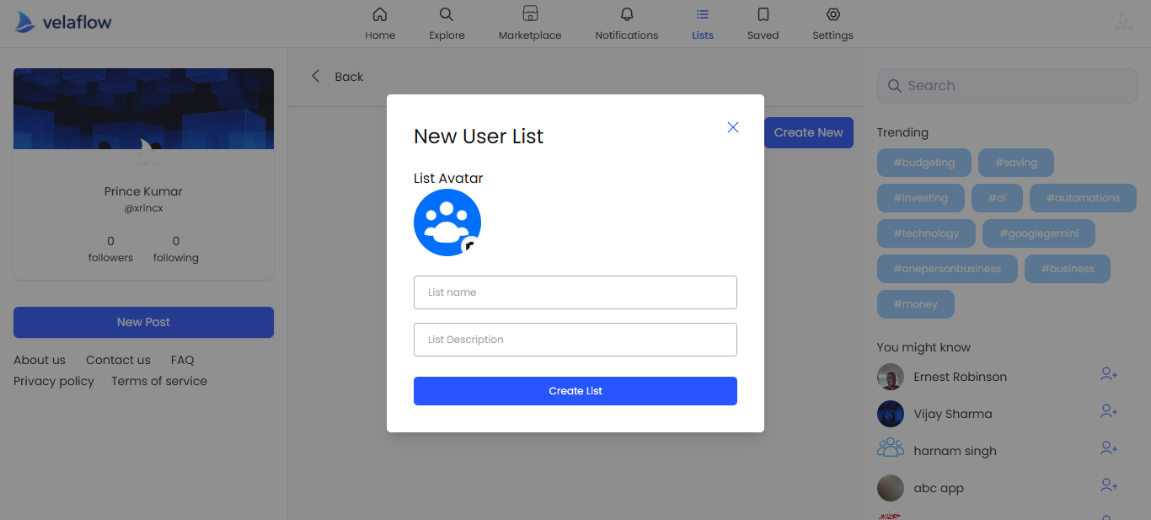Open the Marketplace store icon
Screen dimensions: 1151x520
pyautogui.click(x=530, y=14)
